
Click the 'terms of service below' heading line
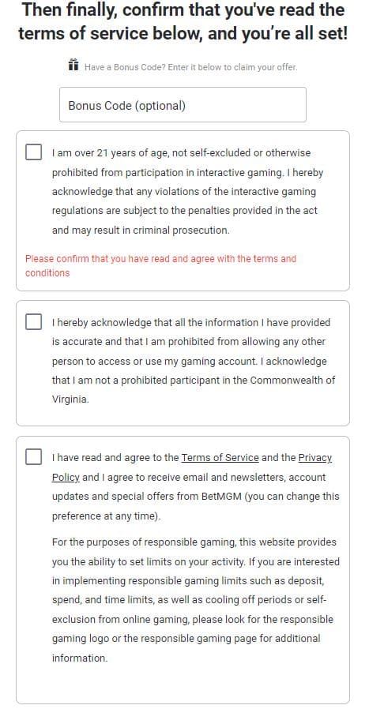(x=183, y=33)
